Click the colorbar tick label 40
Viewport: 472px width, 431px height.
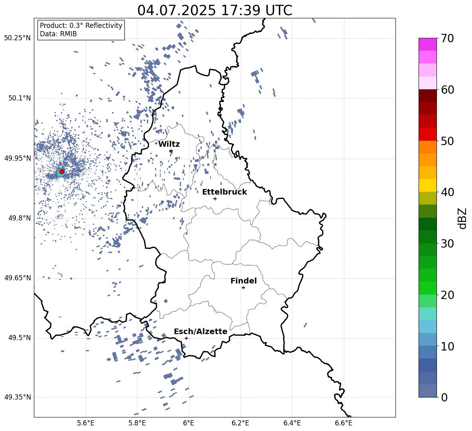click(x=447, y=192)
